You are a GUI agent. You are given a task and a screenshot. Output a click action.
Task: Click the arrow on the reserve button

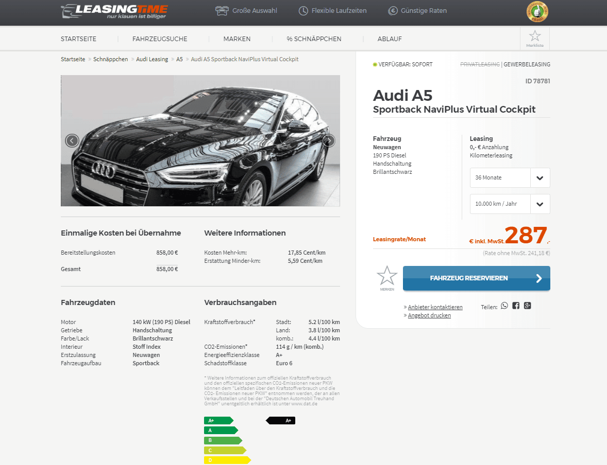coord(539,278)
